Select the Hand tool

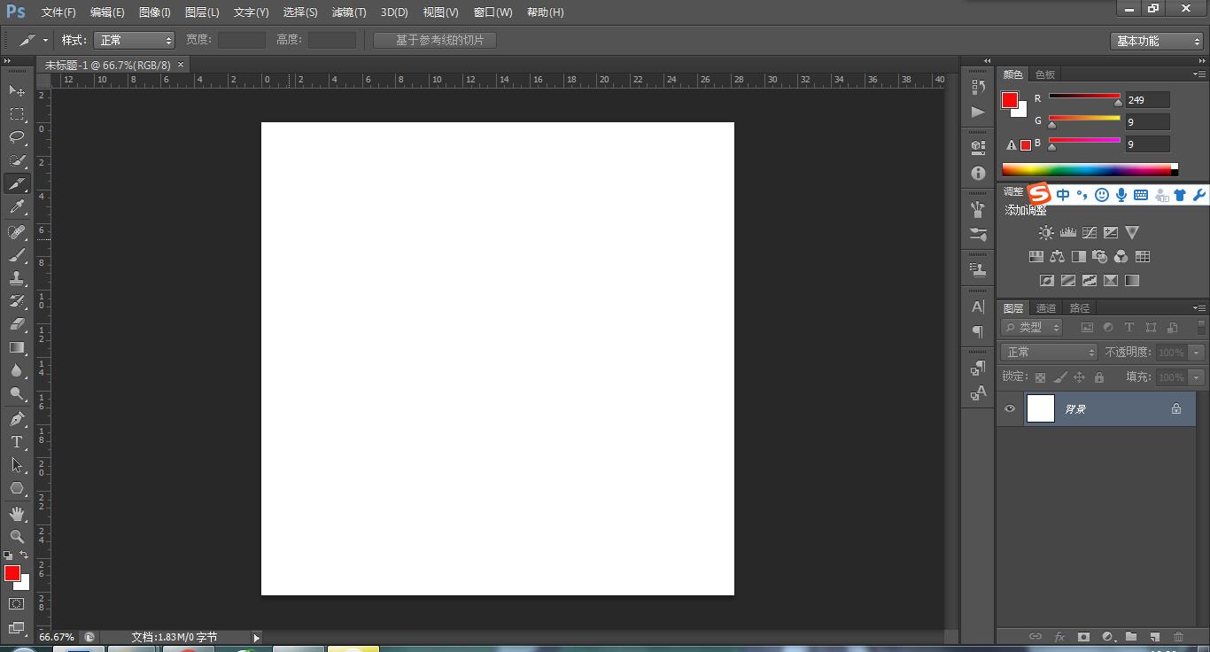coord(17,513)
